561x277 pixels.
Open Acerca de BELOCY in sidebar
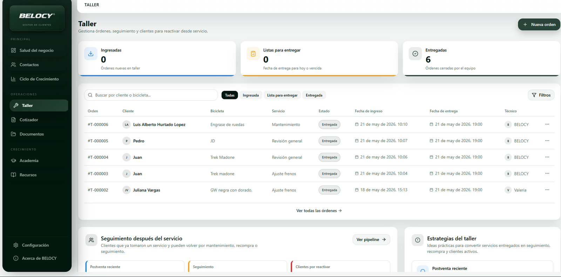(x=39, y=258)
